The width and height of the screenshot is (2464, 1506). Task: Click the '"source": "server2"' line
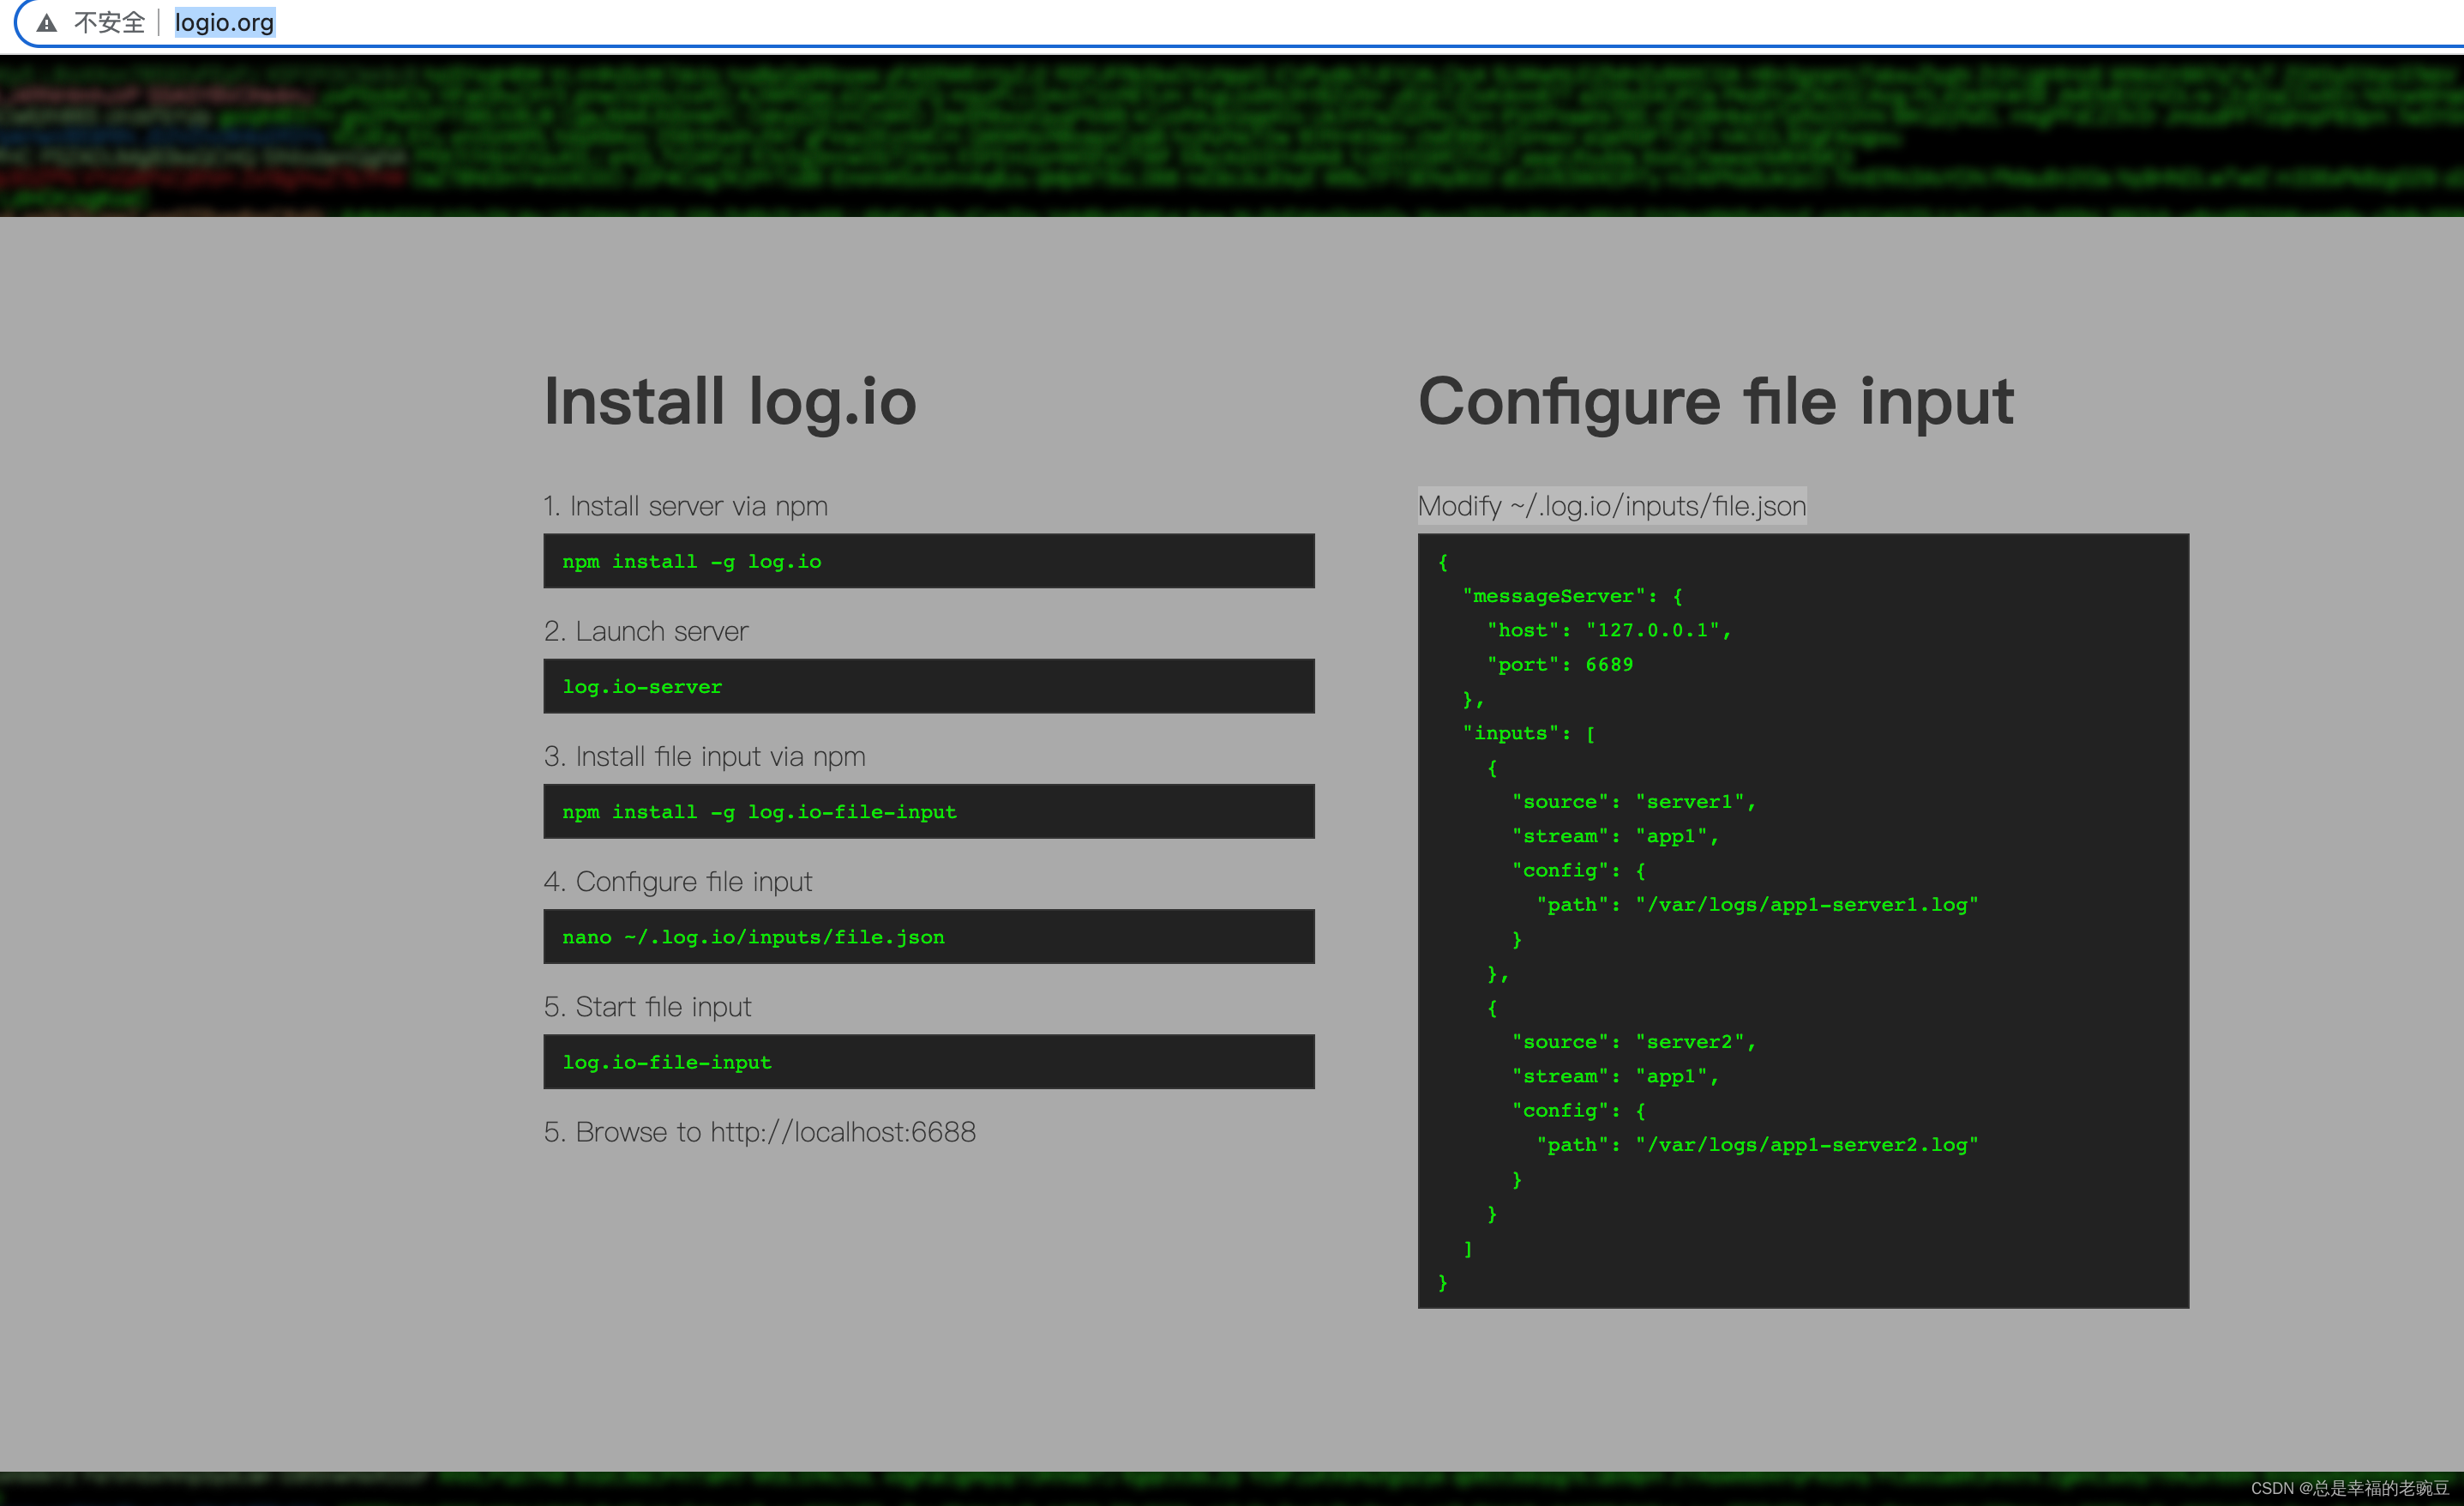tap(1634, 1042)
